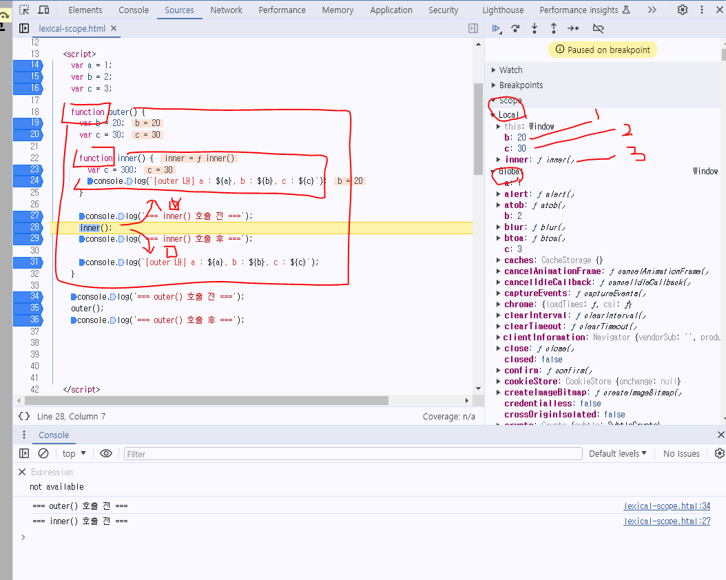Open the Performance tab
Viewport: 726px width, 580px height.
click(282, 10)
